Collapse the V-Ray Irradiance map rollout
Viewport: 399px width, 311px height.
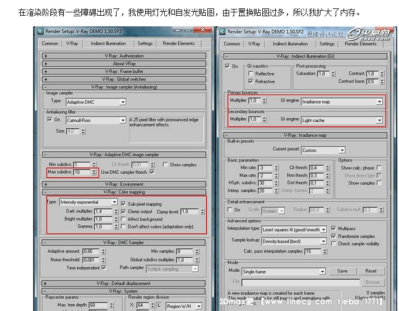click(x=305, y=136)
